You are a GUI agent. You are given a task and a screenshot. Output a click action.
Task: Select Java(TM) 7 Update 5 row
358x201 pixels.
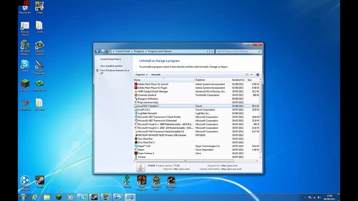coord(196,106)
